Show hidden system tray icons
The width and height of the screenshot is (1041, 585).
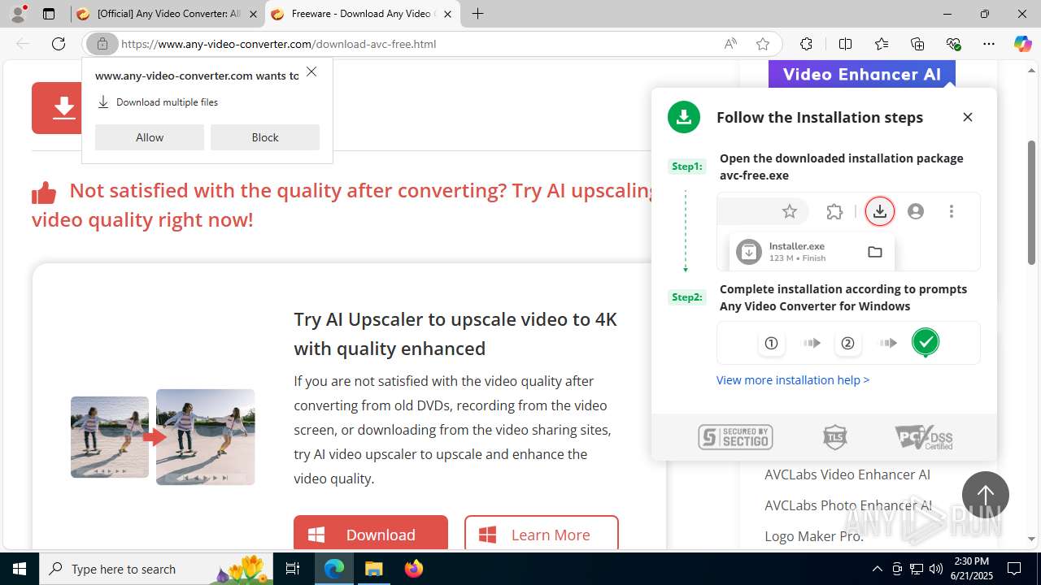coord(878,569)
